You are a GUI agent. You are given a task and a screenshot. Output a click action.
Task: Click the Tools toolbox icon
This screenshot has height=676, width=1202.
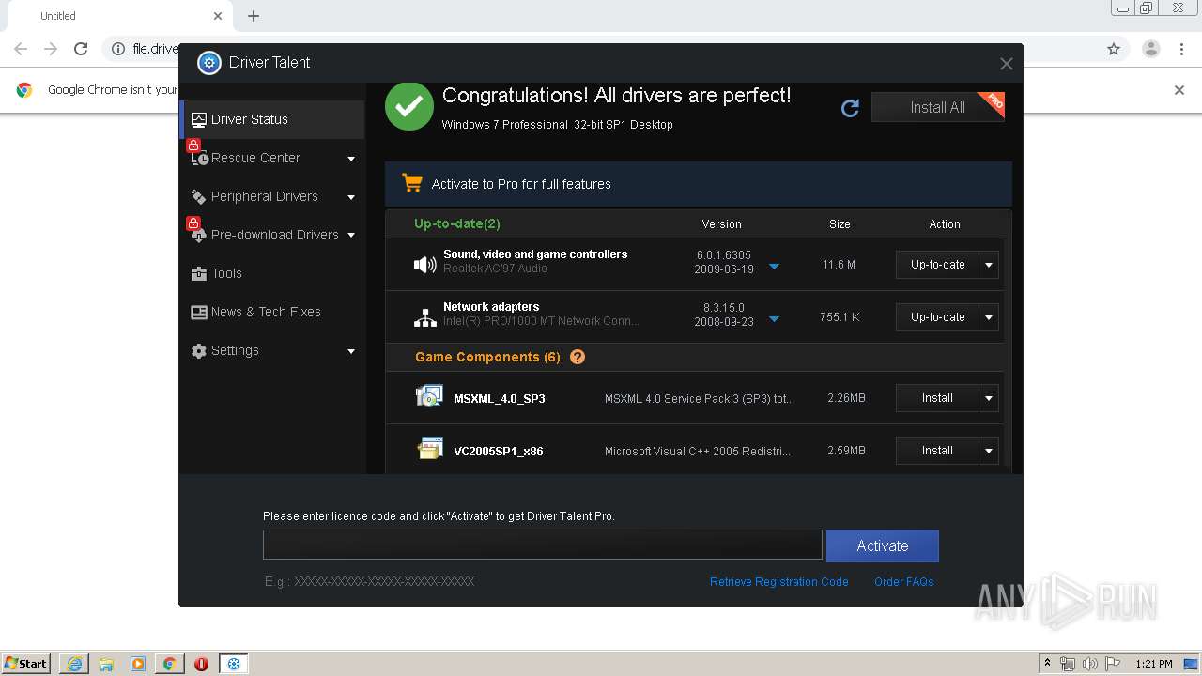[199, 273]
